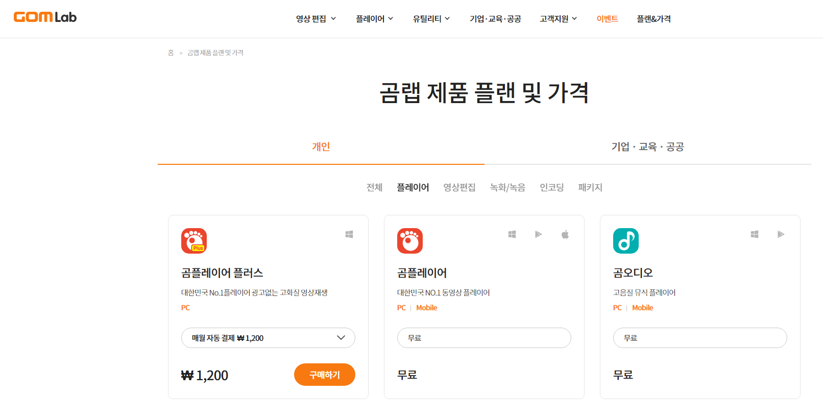Click 광고없는 고화질 영상재생 description
The image size is (823, 420).
point(289,292)
